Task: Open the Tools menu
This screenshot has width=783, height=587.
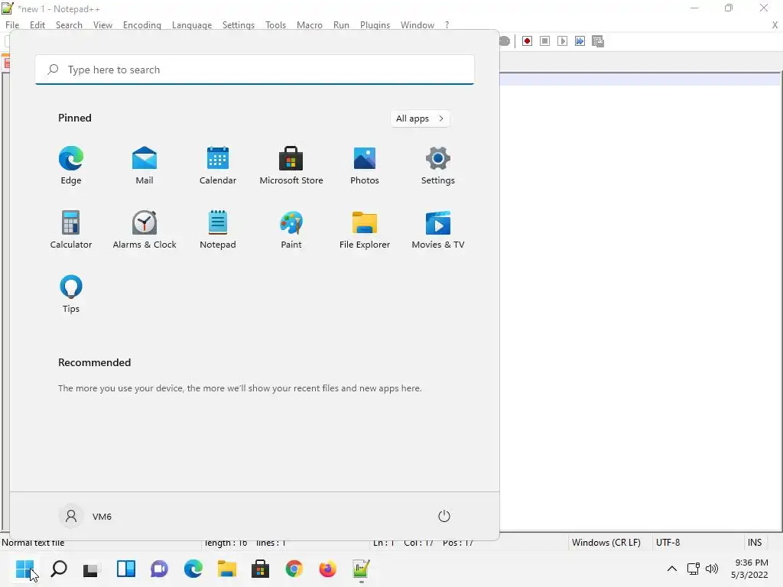Action: click(275, 25)
